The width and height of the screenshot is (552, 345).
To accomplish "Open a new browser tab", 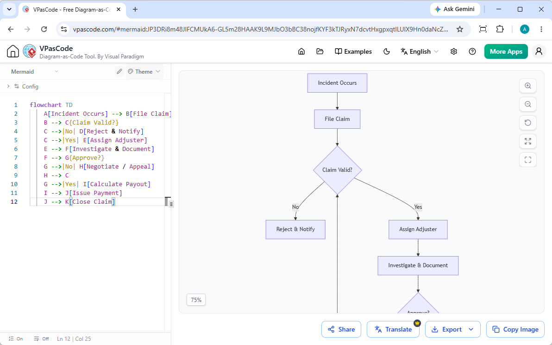I will tap(135, 10).
